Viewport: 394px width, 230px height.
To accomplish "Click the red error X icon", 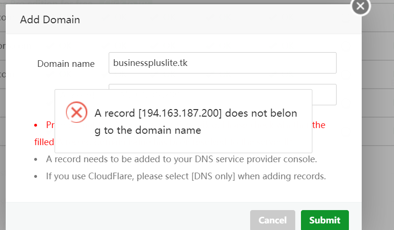I will (x=75, y=112).
